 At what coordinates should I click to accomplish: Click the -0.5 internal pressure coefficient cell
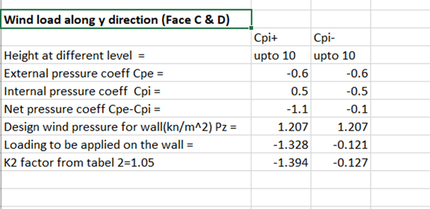(341, 91)
